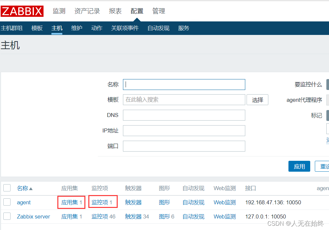This screenshot has width=329, height=230.
Task: Focus the 端口 filter input
Action: pos(184,146)
